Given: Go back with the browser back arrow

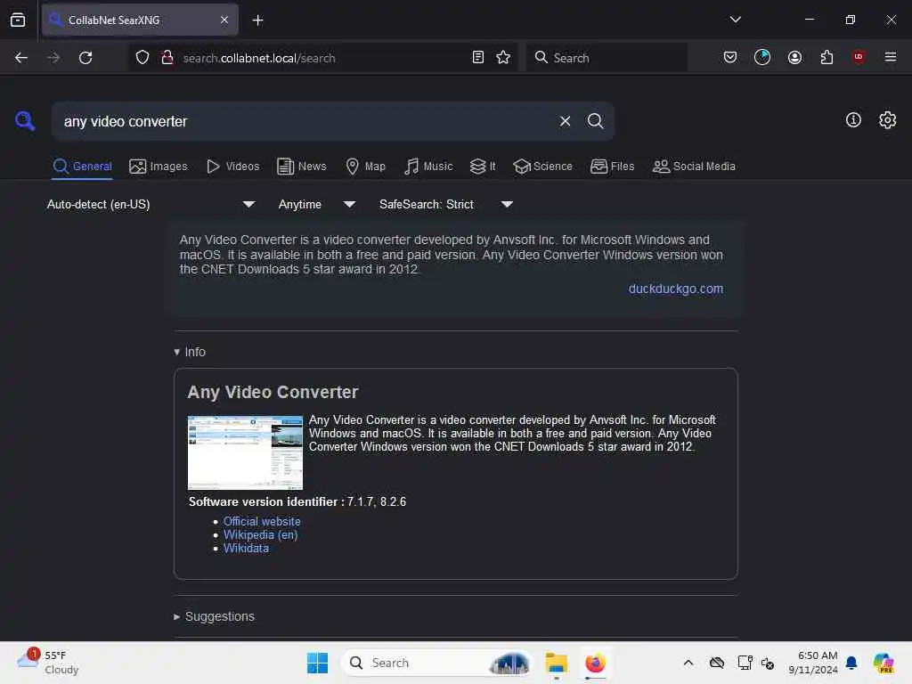Looking at the screenshot, I should coord(21,58).
